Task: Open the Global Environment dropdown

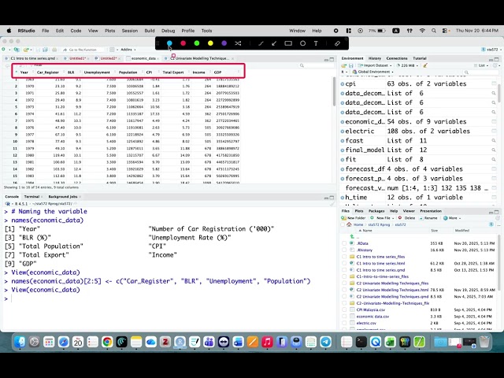Action: (x=372, y=72)
